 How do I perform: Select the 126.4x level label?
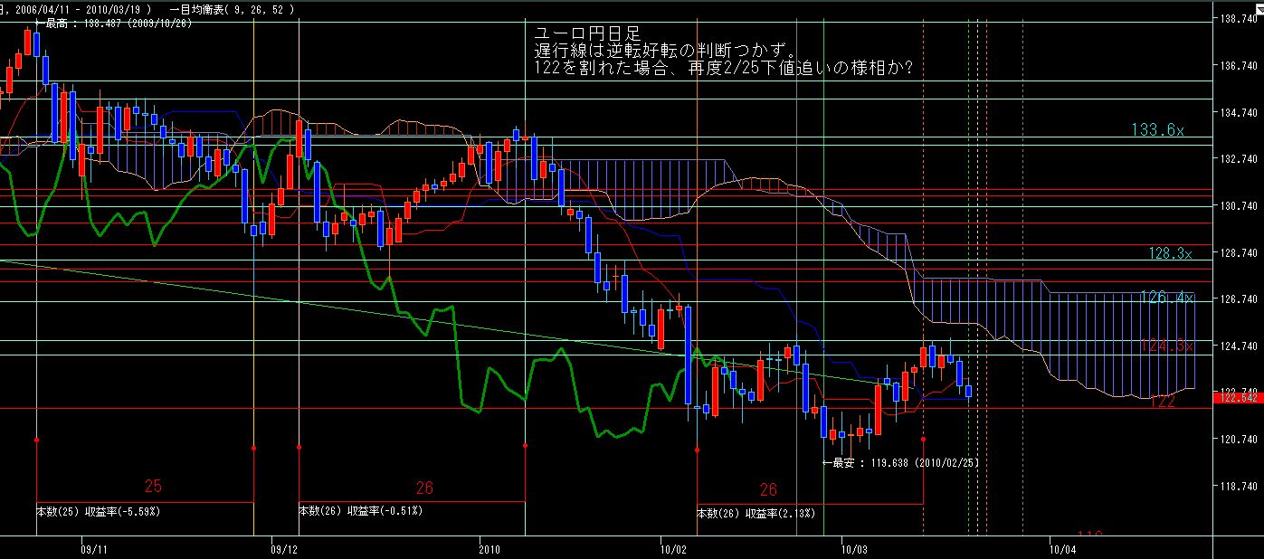(1166, 297)
